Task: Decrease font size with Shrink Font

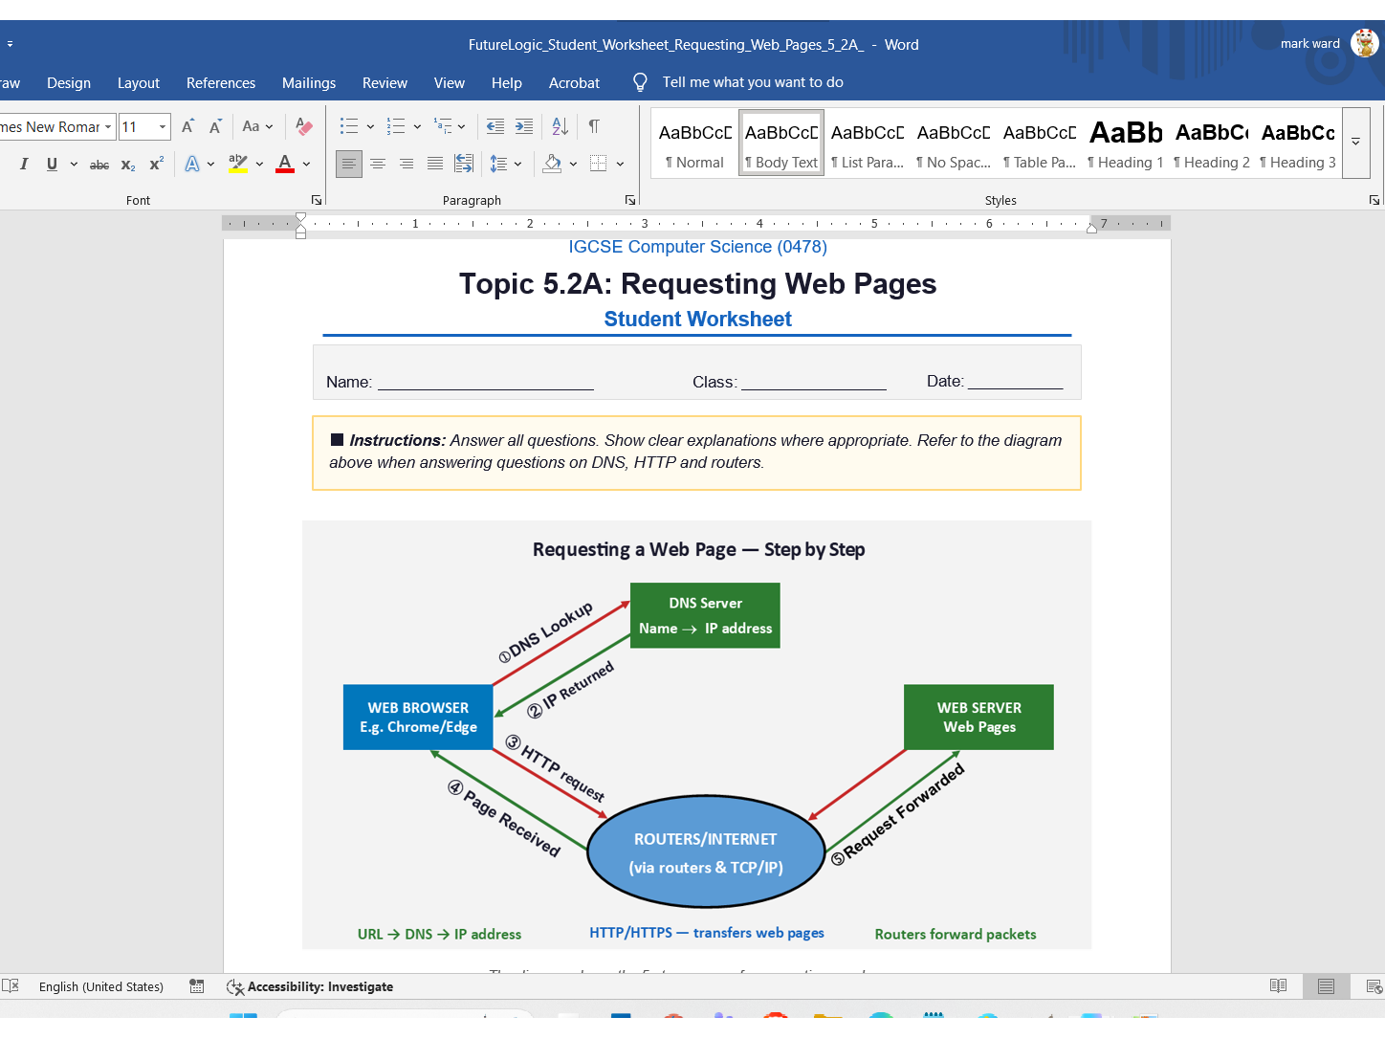Action: point(216,126)
